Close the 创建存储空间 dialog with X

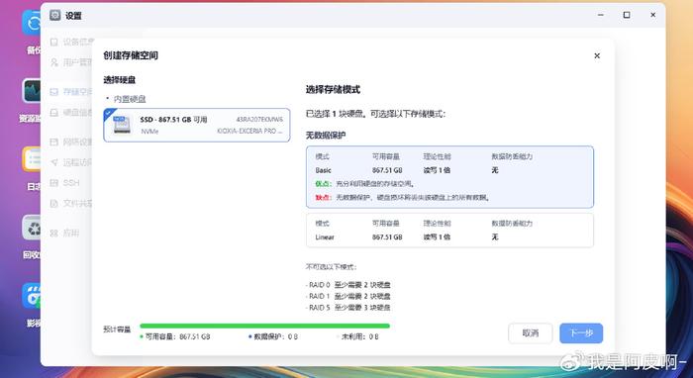coord(597,55)
